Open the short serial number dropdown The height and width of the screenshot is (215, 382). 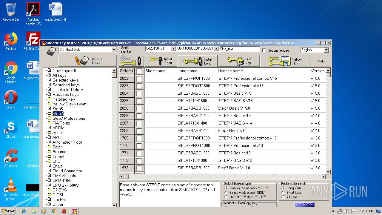[x=174, y=48]
